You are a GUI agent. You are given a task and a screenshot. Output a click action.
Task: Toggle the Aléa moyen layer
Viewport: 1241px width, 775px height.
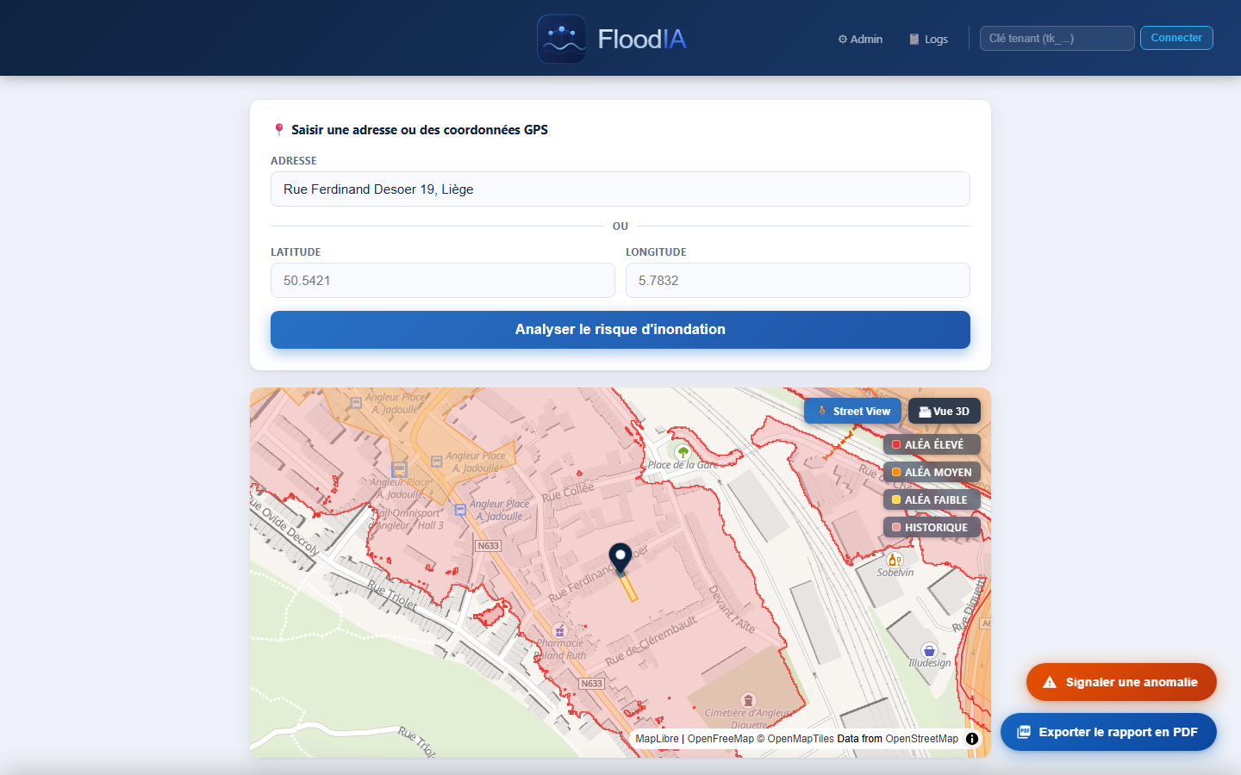[932, 472]
